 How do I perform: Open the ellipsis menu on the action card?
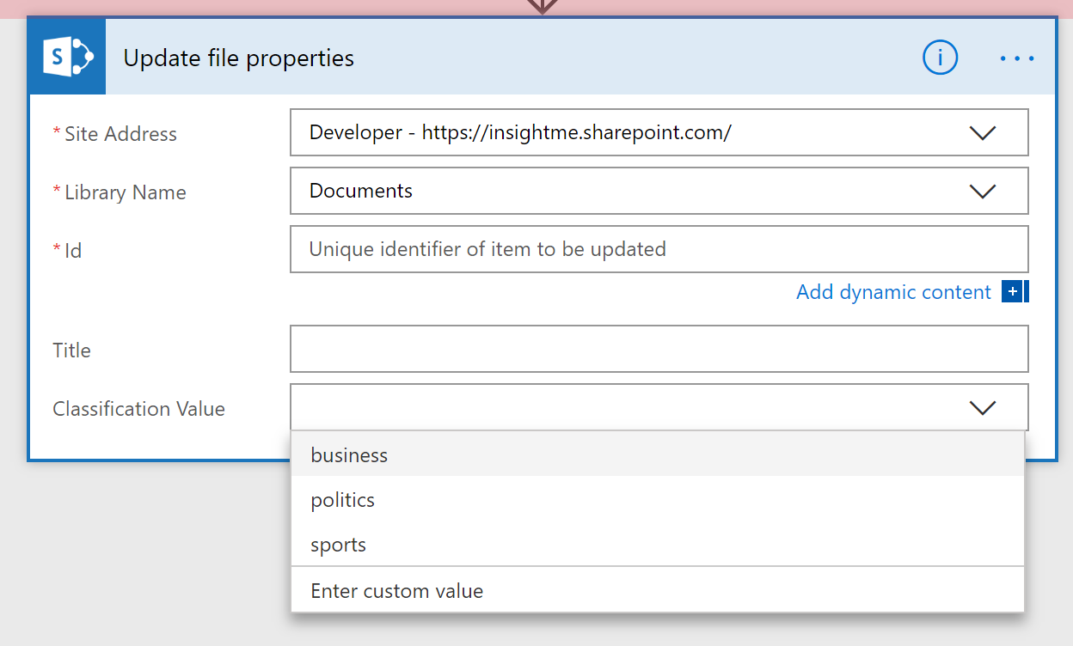[1017, 58]
